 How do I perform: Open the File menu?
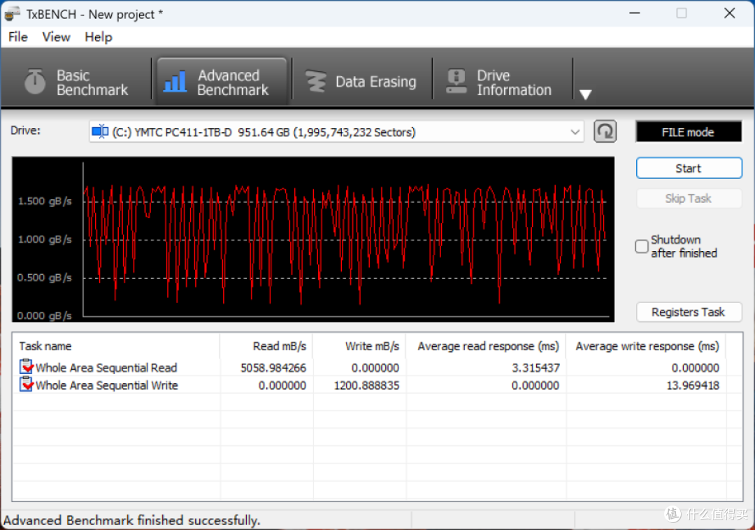click(18, 37)
